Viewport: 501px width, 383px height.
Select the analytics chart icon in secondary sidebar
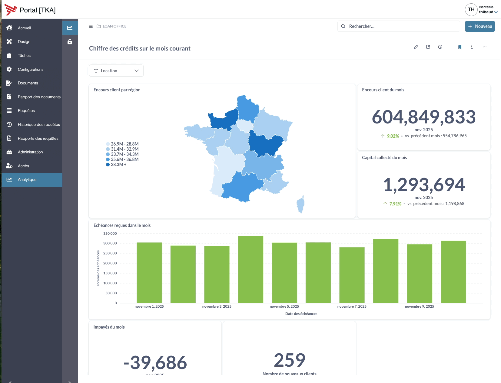(x=70, y=28)
